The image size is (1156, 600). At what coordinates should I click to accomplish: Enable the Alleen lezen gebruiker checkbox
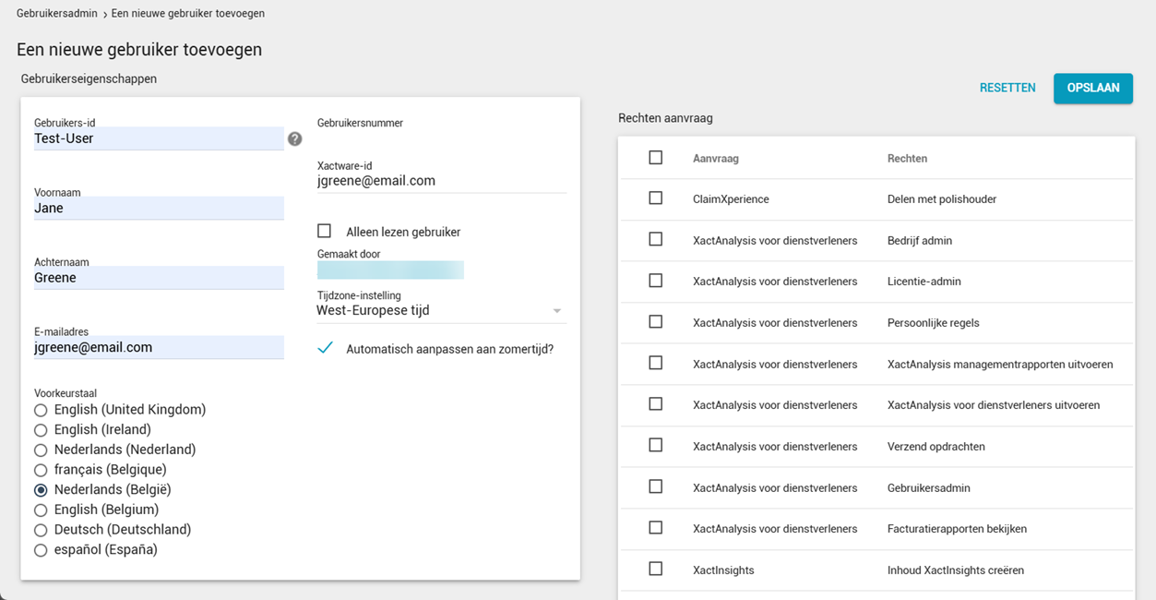pos(325,232)
